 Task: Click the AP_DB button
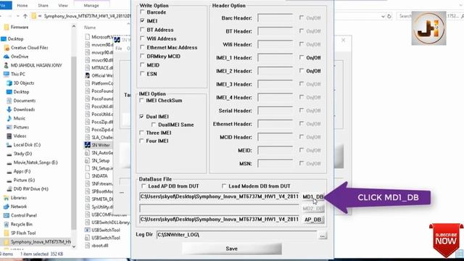click(x=312, y=220)
